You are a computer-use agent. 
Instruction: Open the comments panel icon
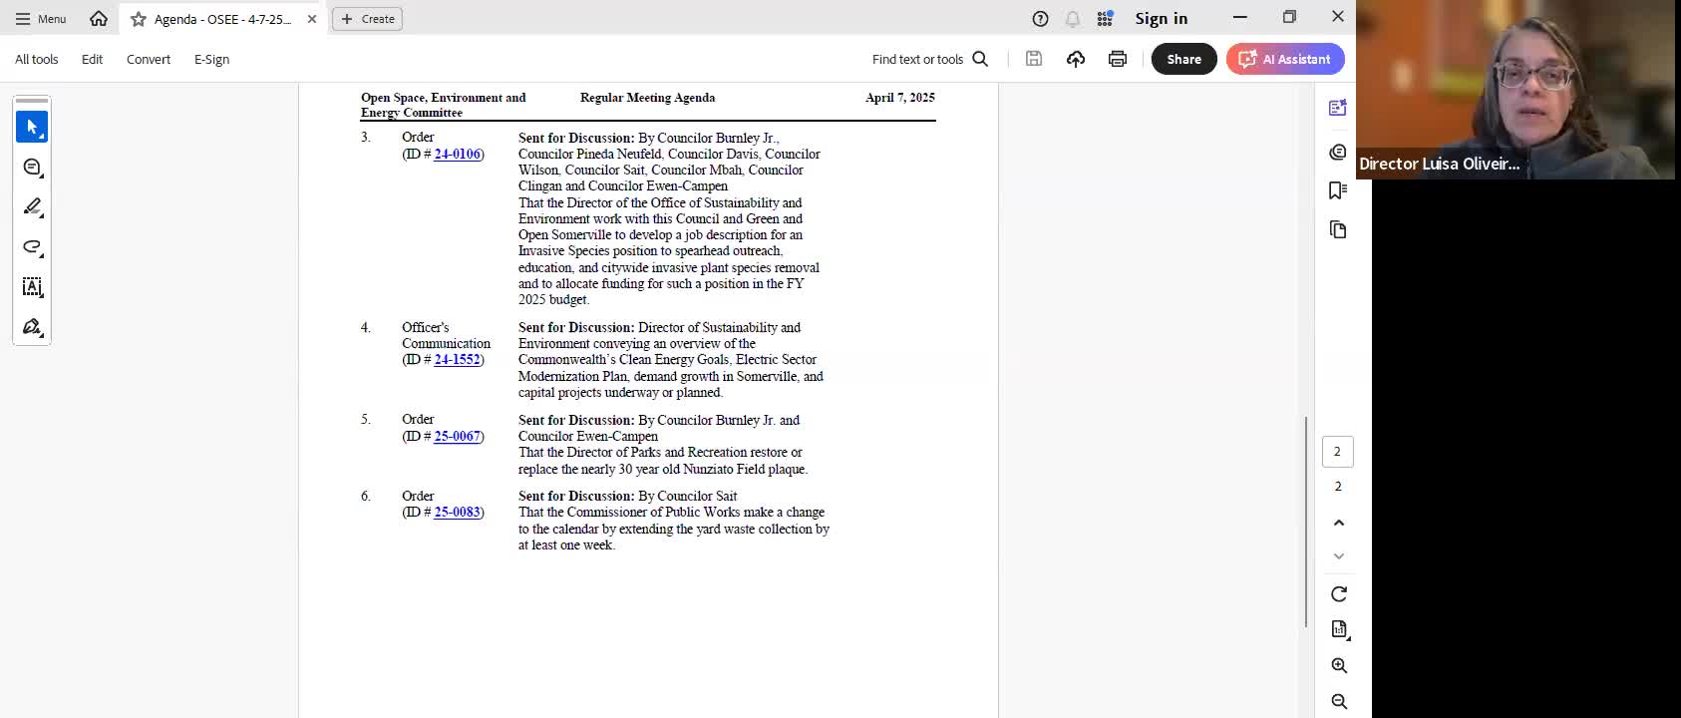point(1338,151)
